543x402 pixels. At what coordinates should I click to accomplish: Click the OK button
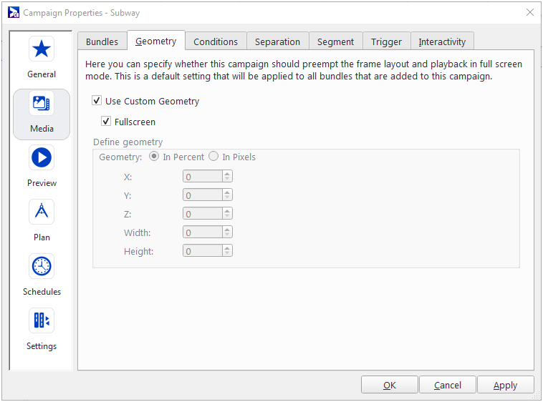389,385
